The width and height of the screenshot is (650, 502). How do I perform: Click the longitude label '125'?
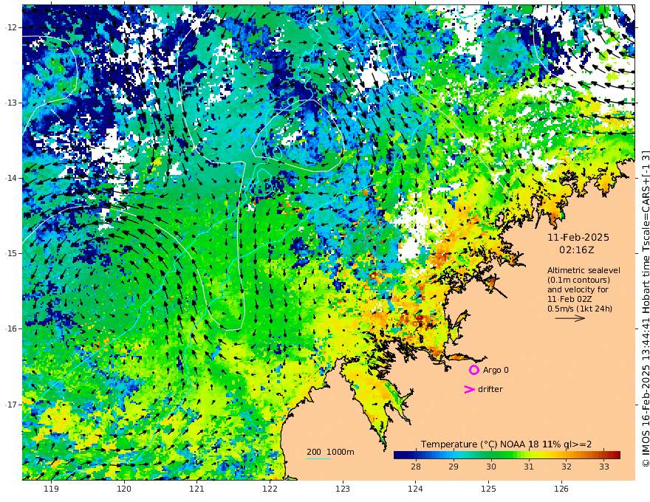pyautogui.click(x=488, y=489)
